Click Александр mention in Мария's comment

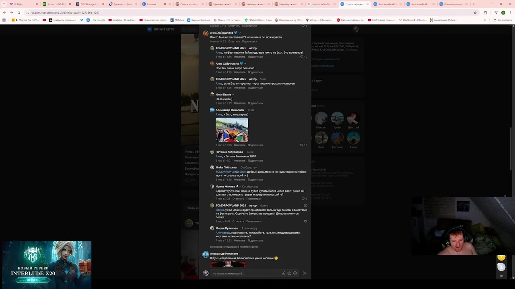pos(223,233)
